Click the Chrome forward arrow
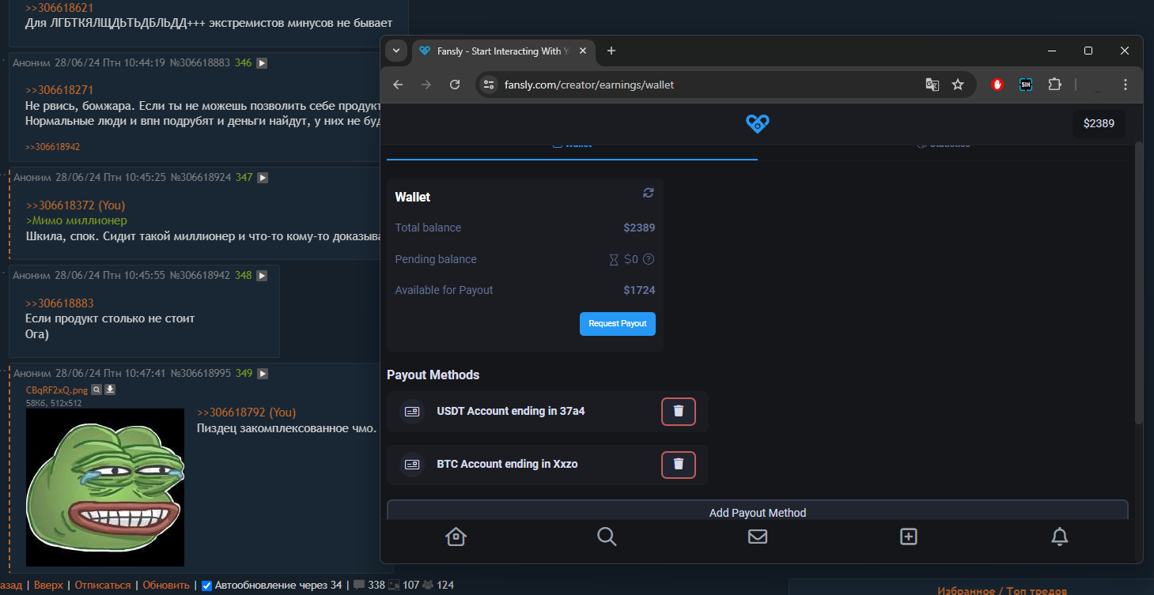The height and width of the screenshot is (595, 1154). [x=426, y=85]
